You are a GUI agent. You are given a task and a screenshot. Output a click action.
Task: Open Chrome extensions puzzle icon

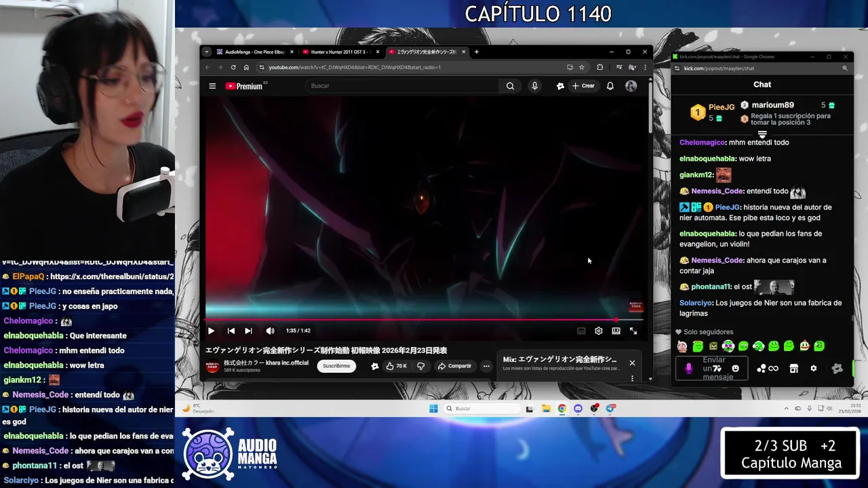pyautogui.click(x=599, y=67)
